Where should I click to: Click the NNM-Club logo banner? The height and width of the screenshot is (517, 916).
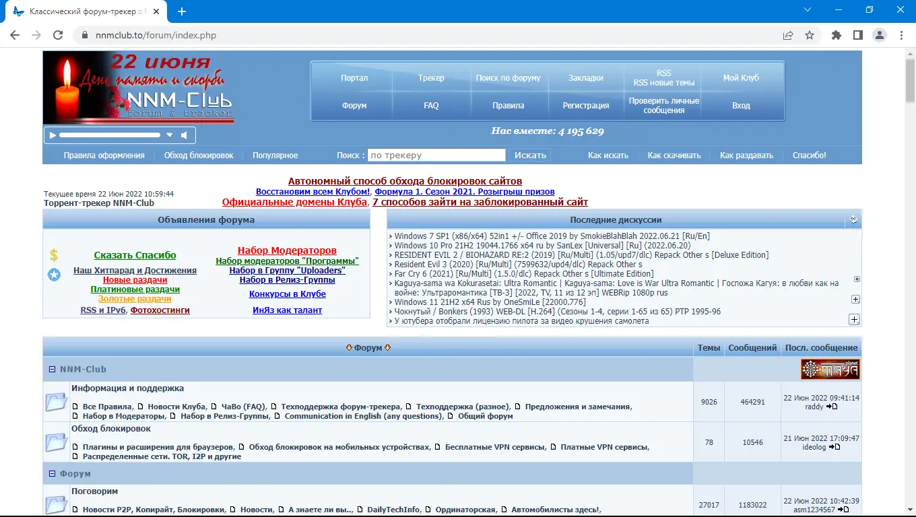[x=138, y=88]
